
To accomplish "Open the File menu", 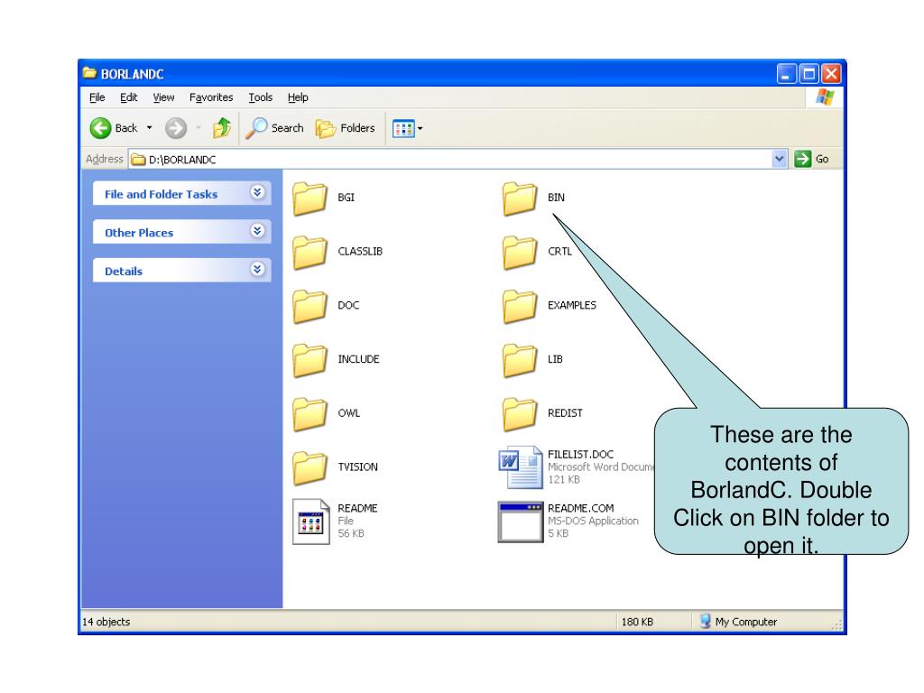I will tap(97, 97).
